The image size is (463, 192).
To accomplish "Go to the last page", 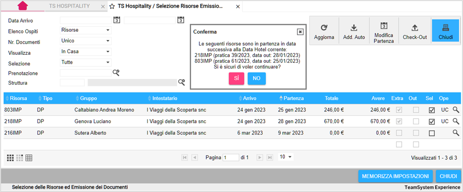I will [x=270, y=158].
